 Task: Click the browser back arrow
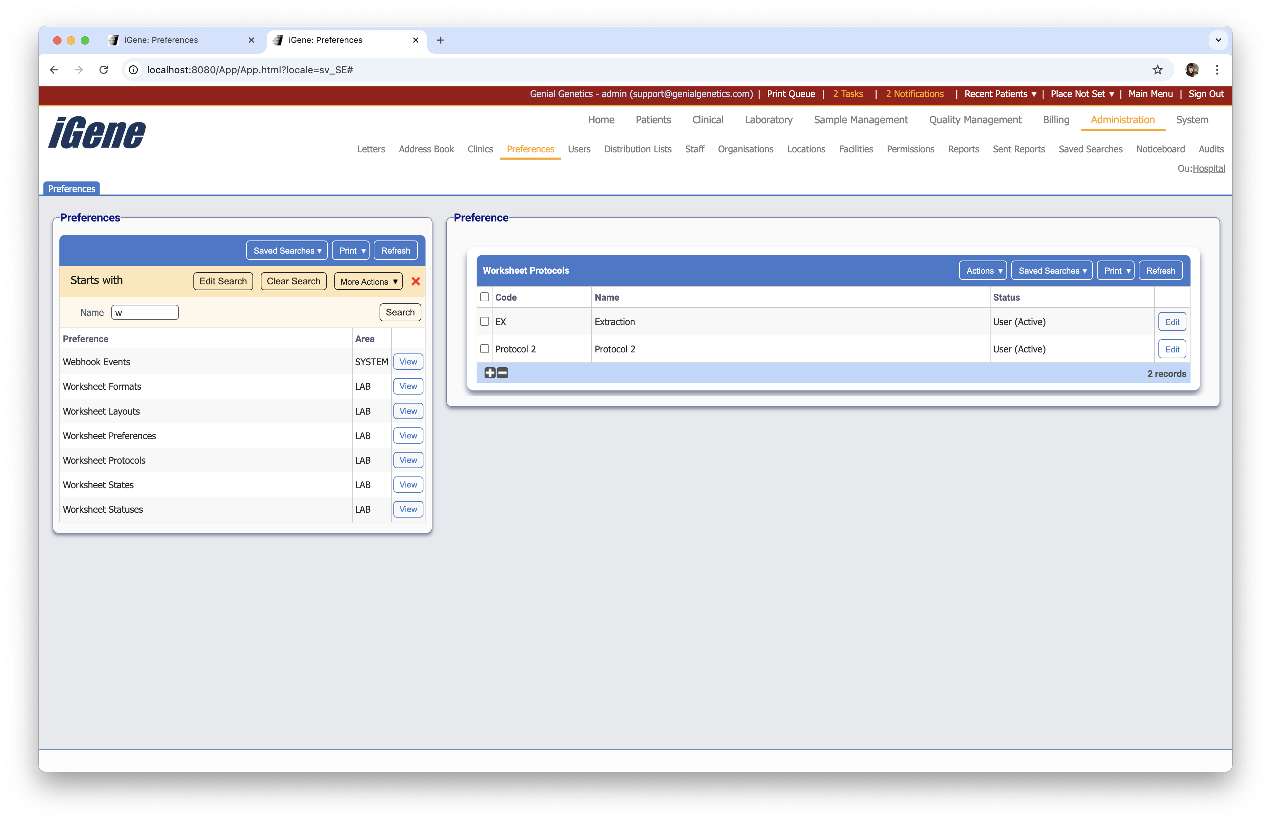[x=54, y=70]
